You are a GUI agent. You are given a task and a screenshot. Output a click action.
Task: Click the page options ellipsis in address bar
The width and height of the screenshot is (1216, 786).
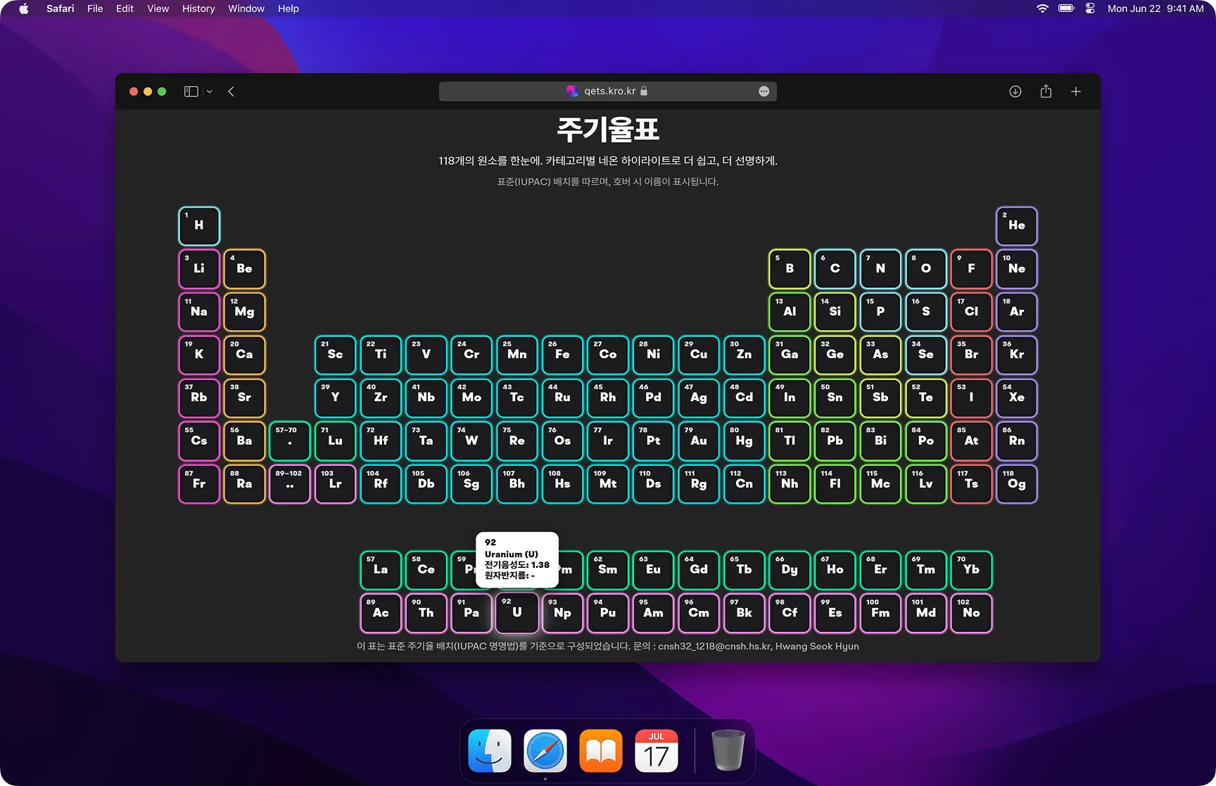[x=764, y=91]
